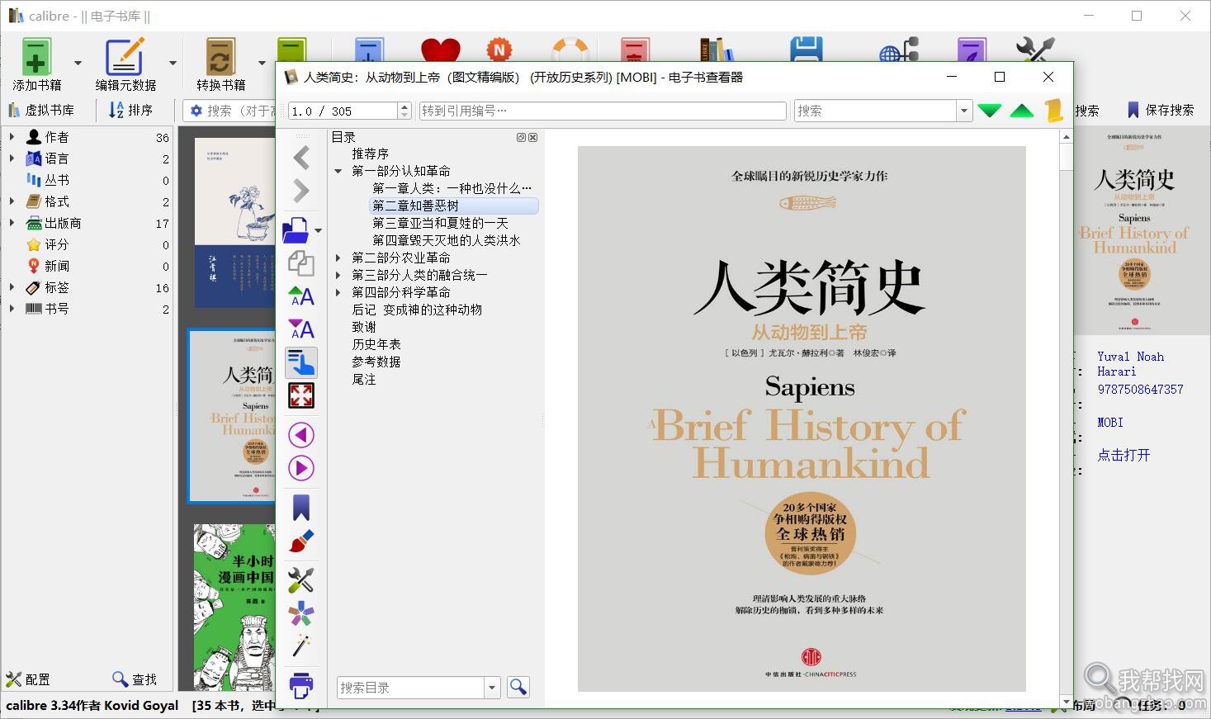Click the yellow scroll icon in viewer toolbar

(x=1053, y=111)
